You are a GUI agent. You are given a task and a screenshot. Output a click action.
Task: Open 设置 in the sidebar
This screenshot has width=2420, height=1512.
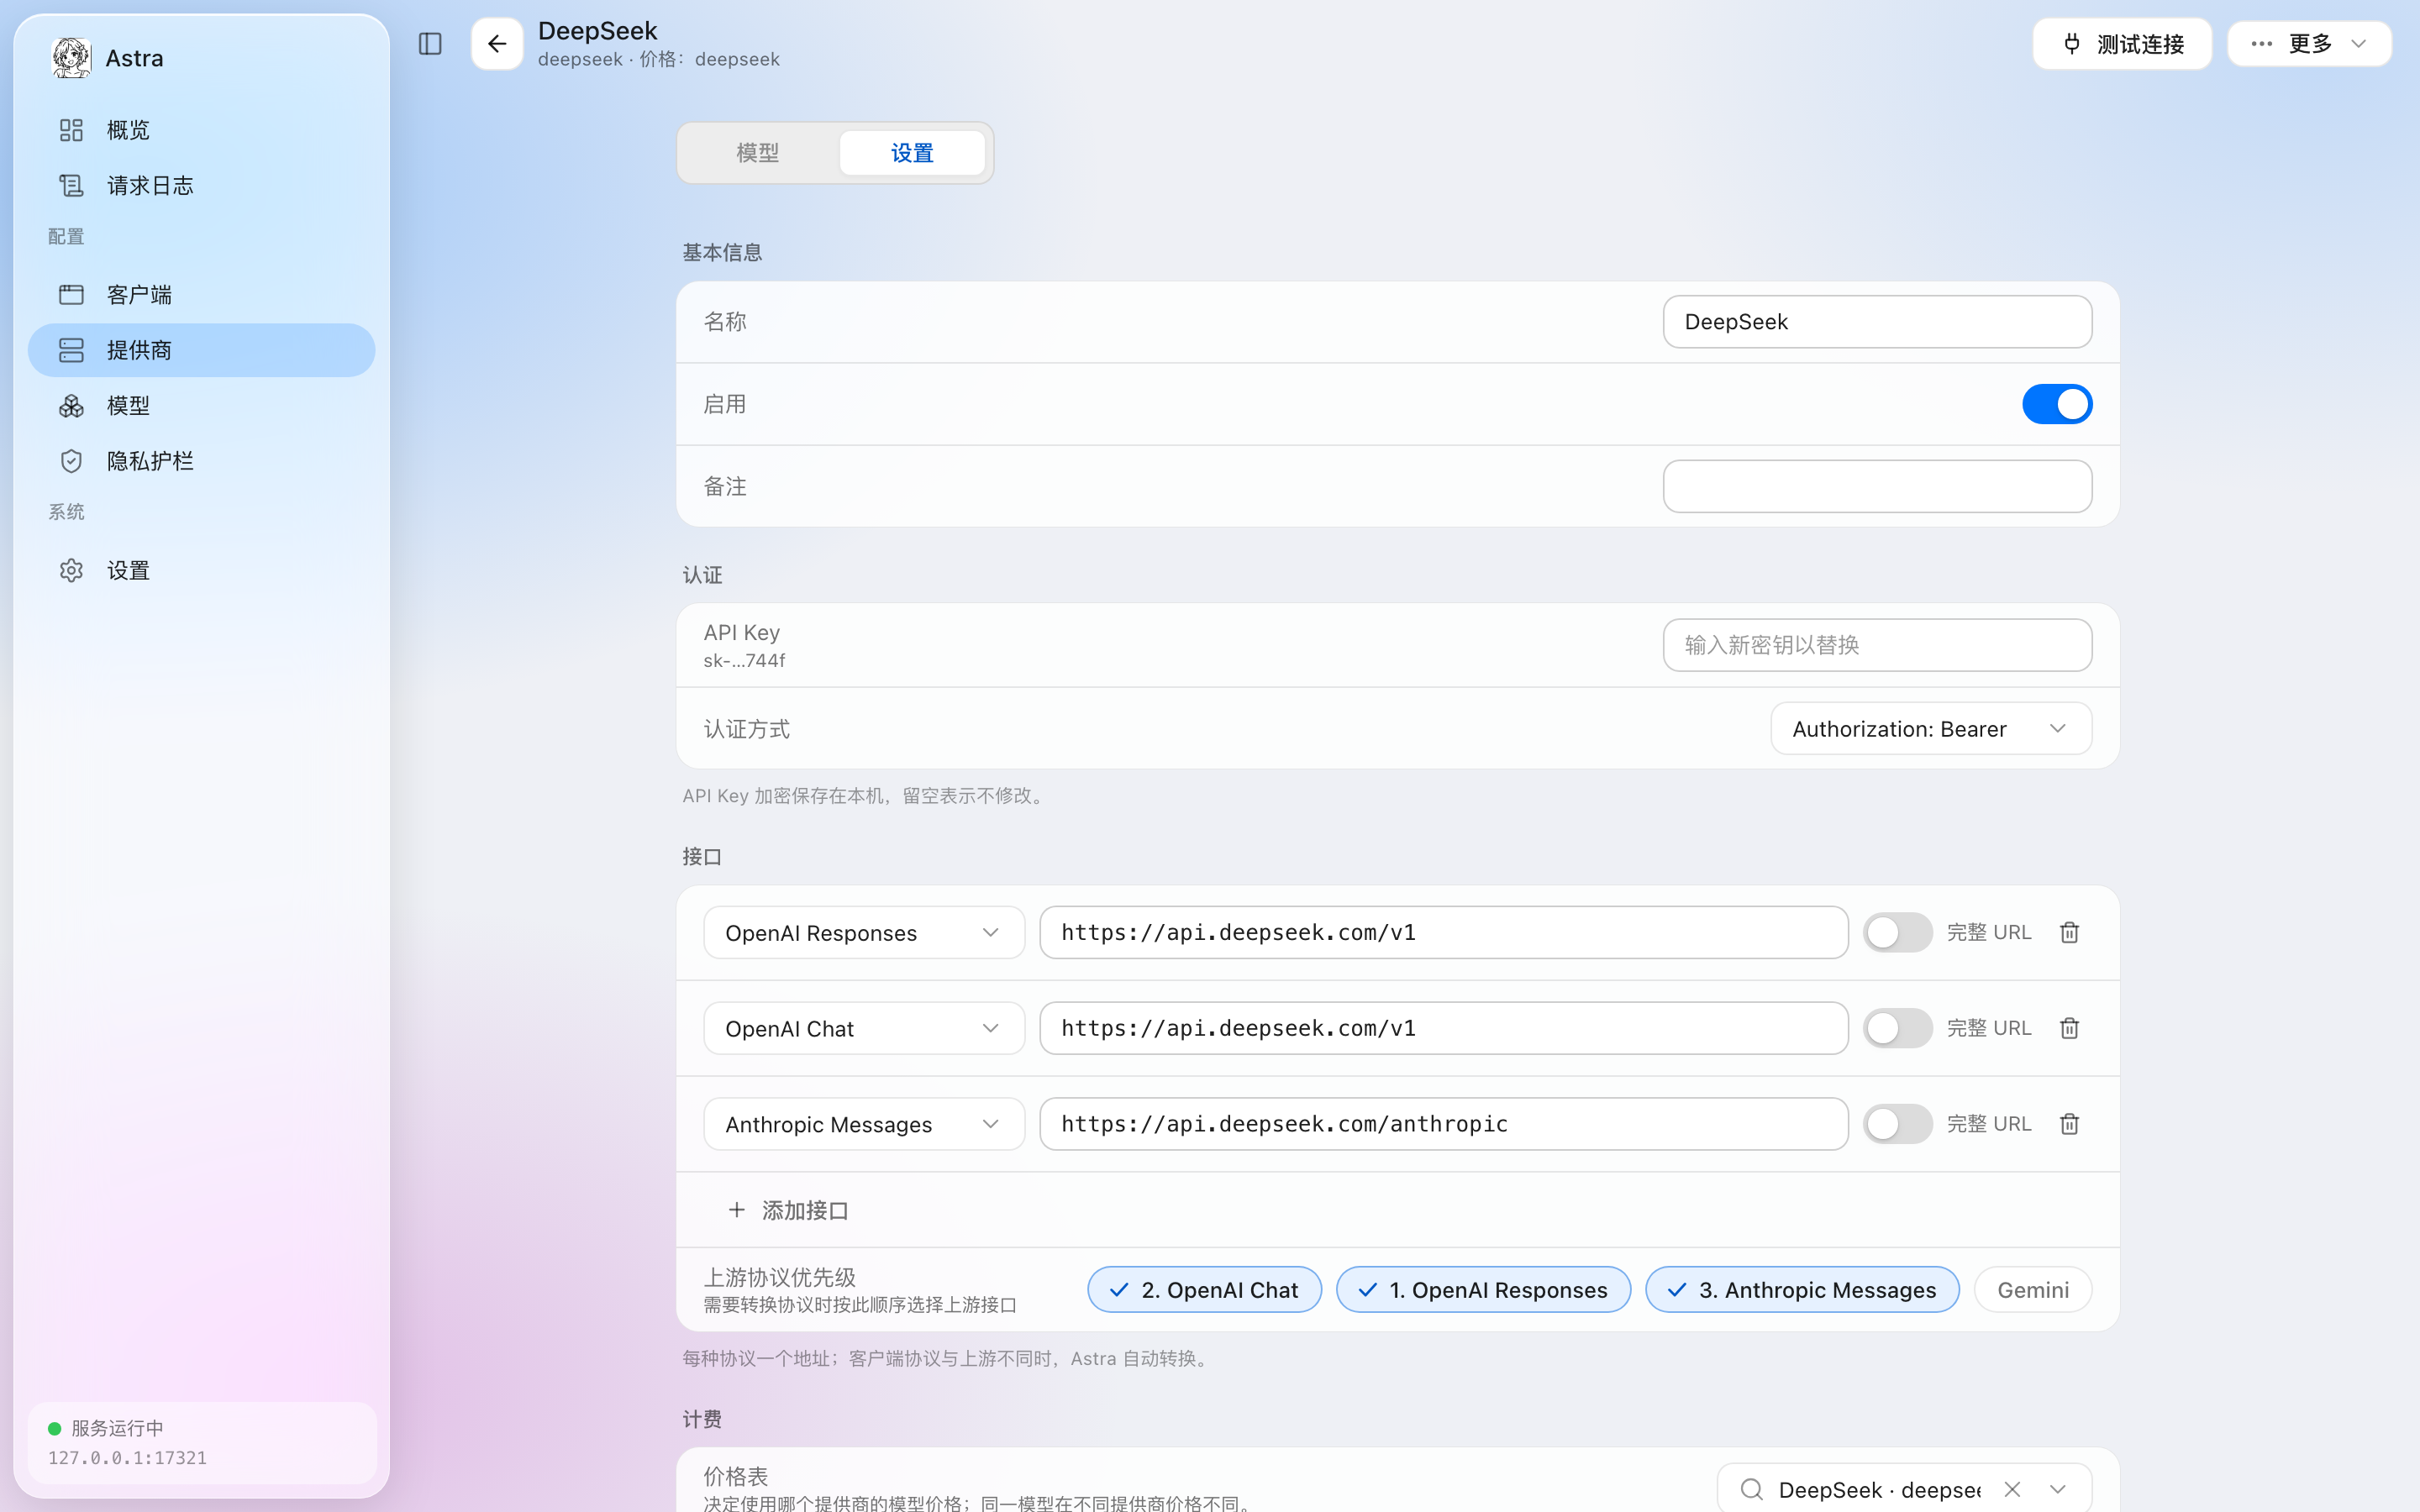pos(201,570)
